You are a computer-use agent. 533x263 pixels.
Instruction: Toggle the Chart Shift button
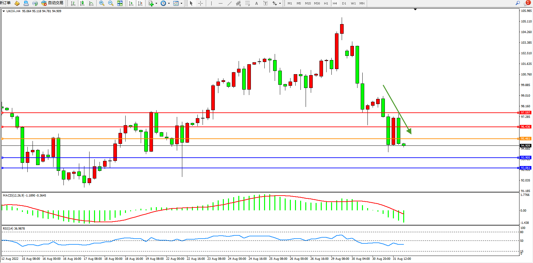[x=140, y=3]
